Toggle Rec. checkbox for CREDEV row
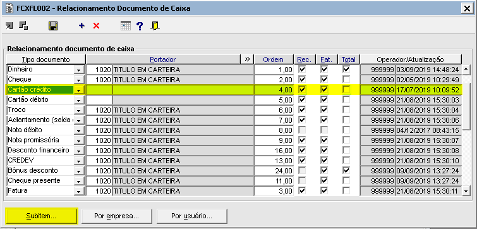 (x=302, y=161)
